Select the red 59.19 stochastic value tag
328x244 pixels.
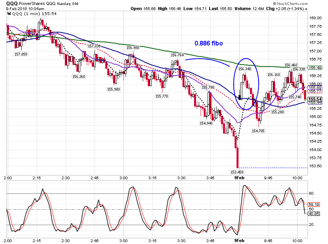pos(313,205)
